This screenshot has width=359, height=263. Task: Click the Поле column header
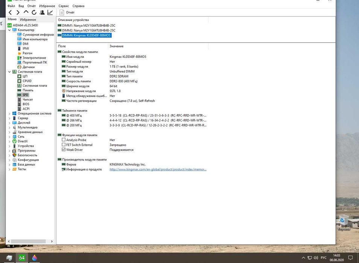coord(62,46)
